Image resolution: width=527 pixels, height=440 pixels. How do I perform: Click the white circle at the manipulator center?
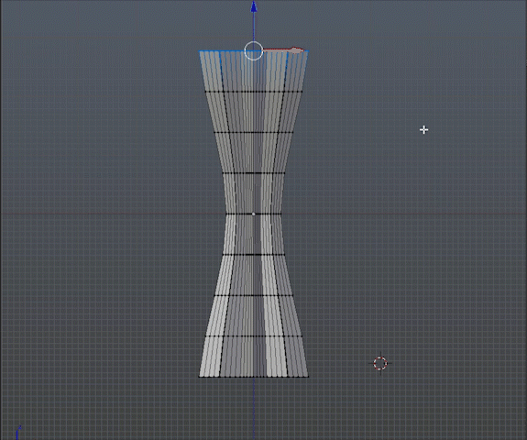(253, 51)
